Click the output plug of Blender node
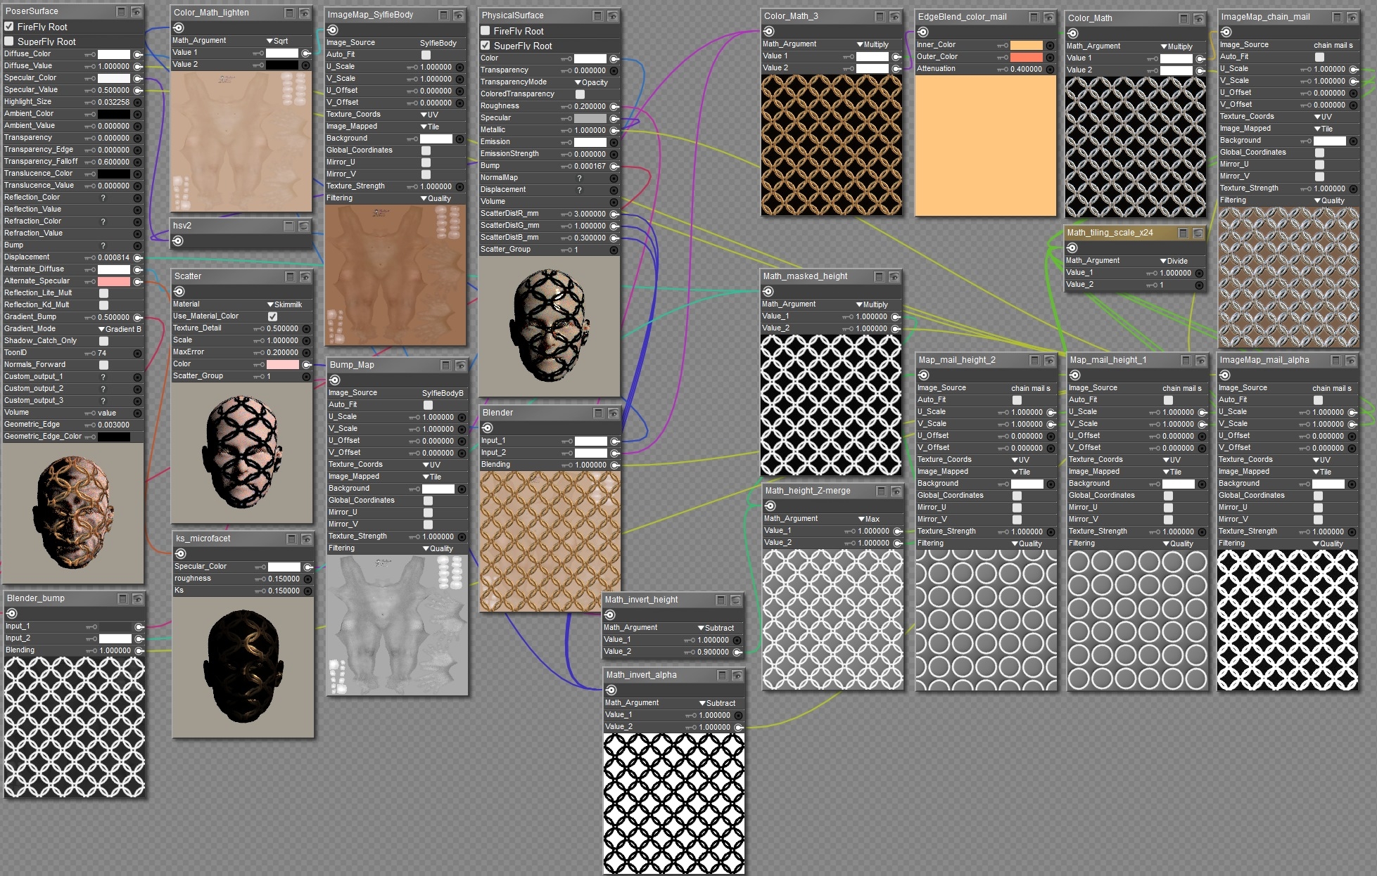Screen dimensions: 1377x876 488,427
